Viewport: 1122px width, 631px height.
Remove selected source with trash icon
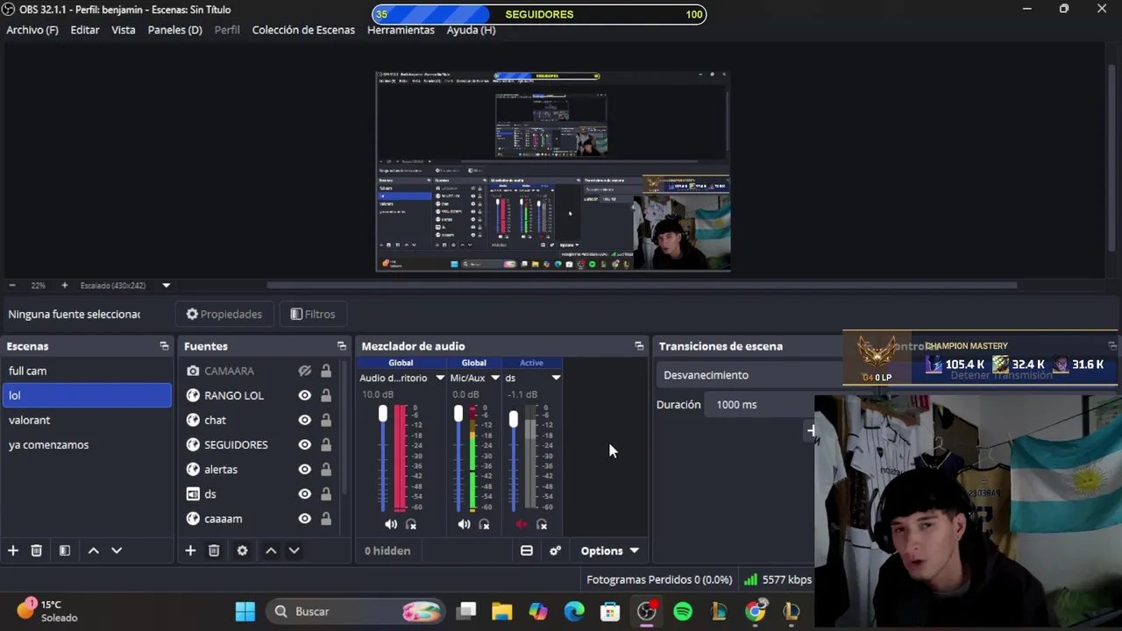(214, 550)
